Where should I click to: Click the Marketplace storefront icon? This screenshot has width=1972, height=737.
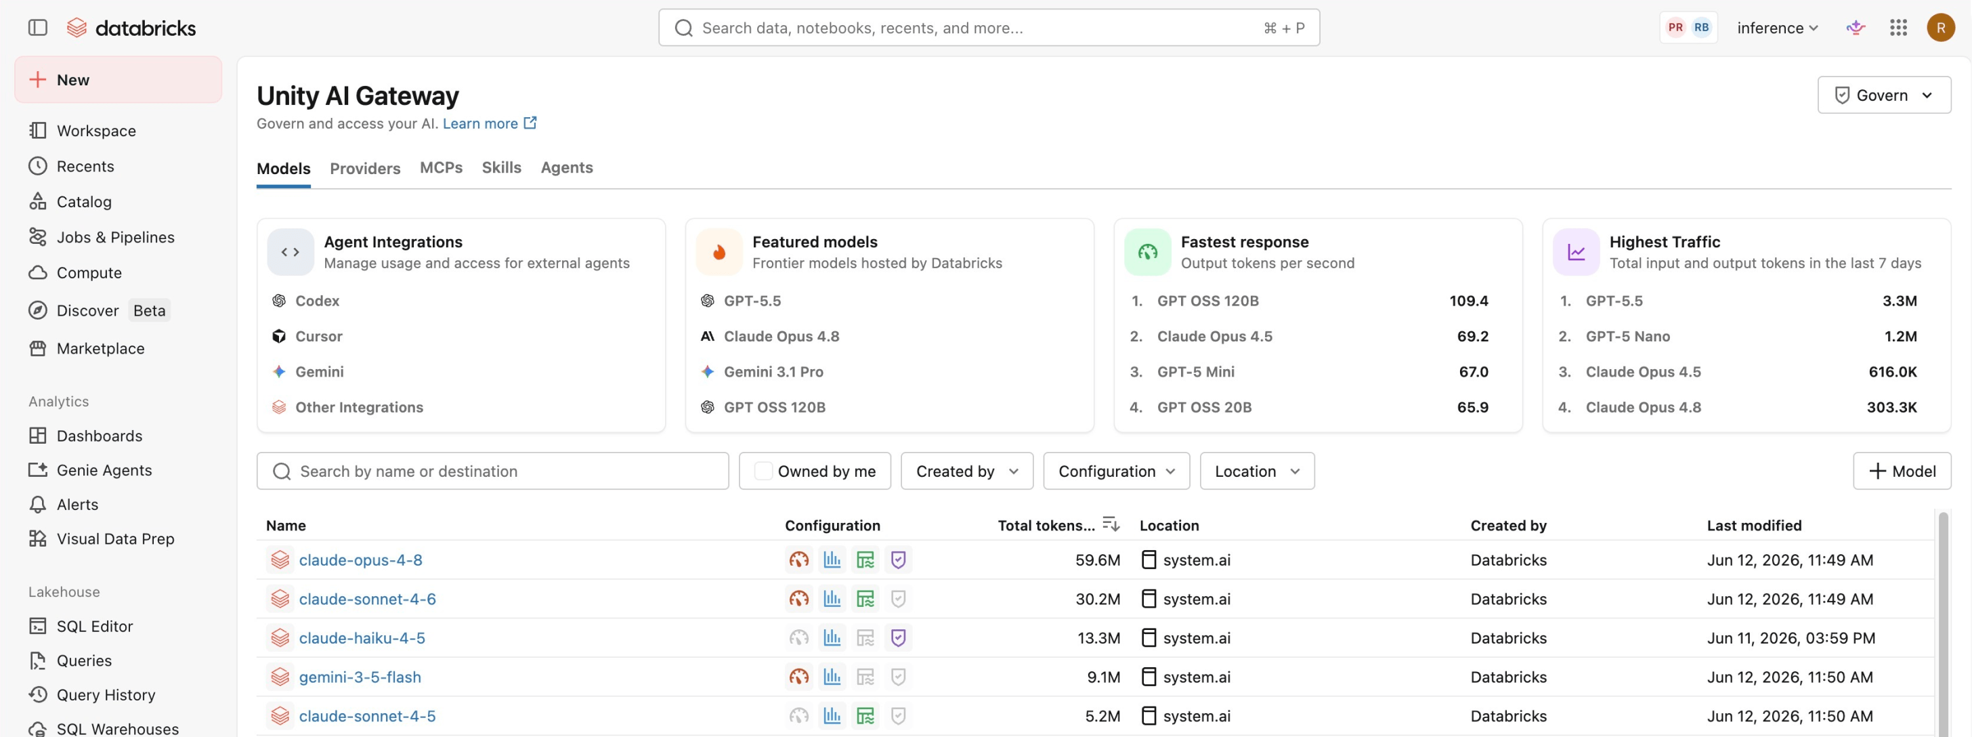point(37,349)
